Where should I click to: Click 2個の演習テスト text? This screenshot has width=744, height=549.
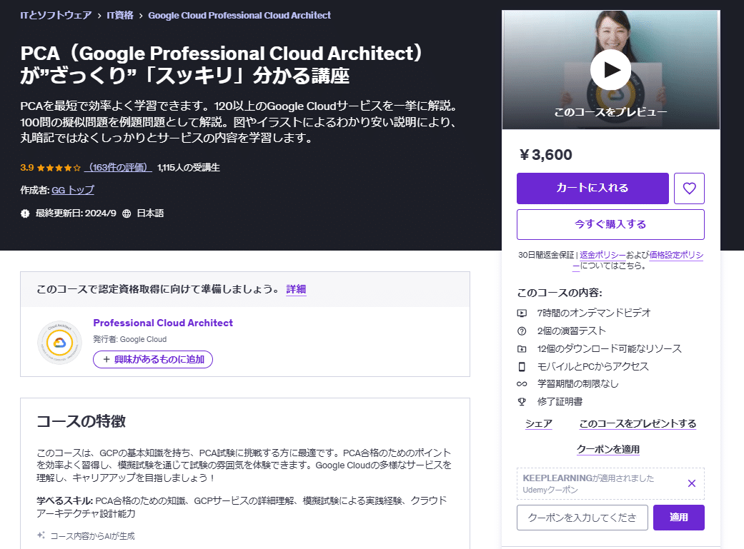coord(571,331)
